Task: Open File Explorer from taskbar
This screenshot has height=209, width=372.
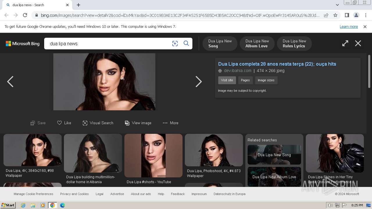Action: (x=33, y=205)
